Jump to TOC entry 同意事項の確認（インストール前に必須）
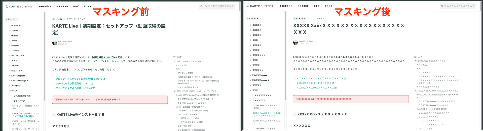 195,77
